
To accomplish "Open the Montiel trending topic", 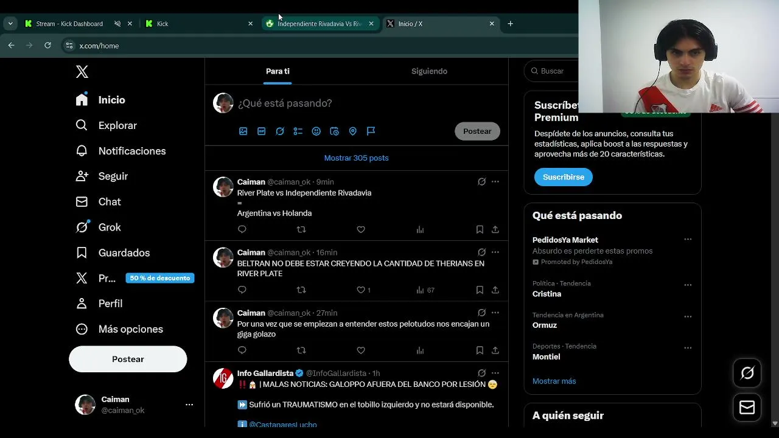I will click(x=547, y=357).
